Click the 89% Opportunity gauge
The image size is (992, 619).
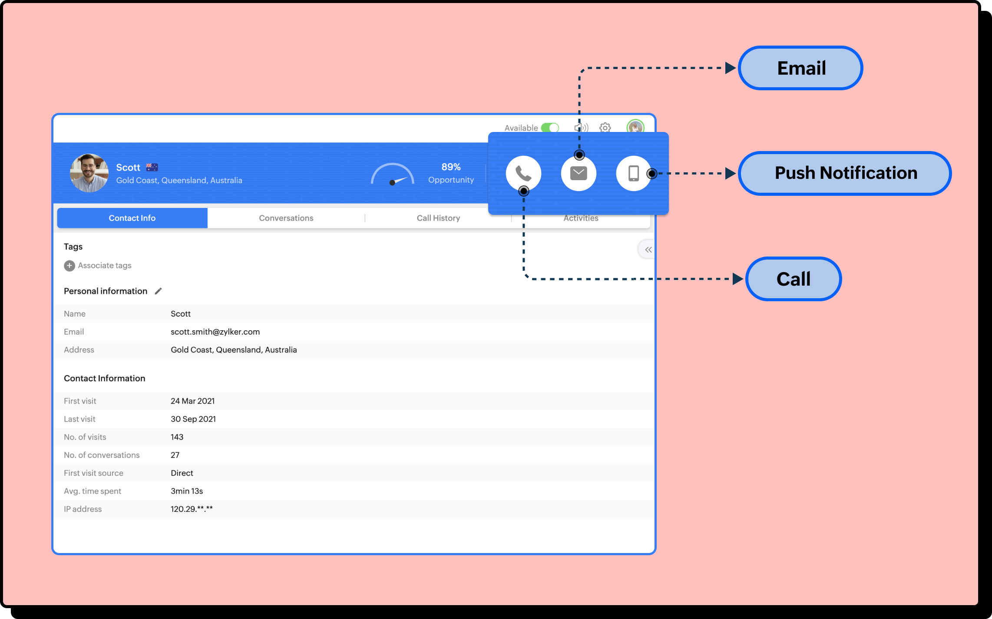[393, 175]
